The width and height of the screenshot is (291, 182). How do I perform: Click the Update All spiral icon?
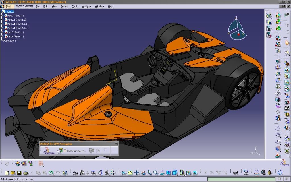[x=7, y=164]
